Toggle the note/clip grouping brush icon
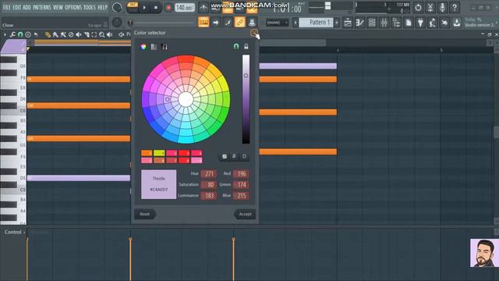 click(228, 23)
